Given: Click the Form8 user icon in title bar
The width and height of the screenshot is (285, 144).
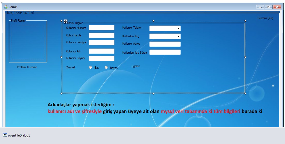Looking at the screenshot, I should coord(6,7).
